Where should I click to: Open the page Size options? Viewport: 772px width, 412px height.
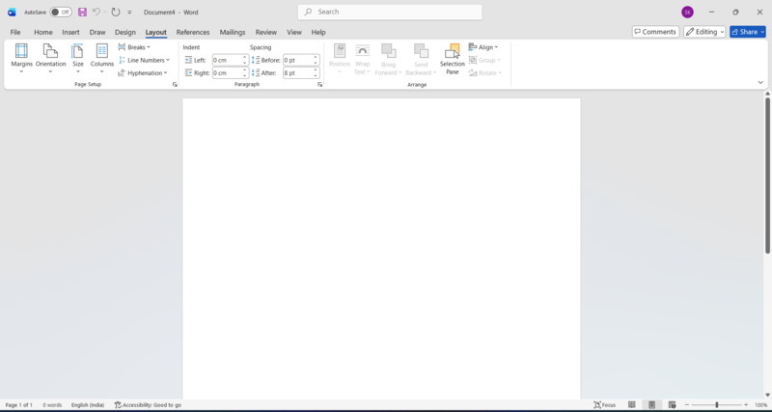[78, 59]
